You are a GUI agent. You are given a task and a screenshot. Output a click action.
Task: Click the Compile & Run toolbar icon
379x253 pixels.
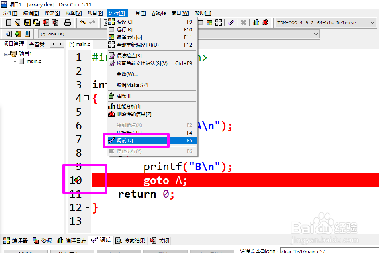pos(209,23)
